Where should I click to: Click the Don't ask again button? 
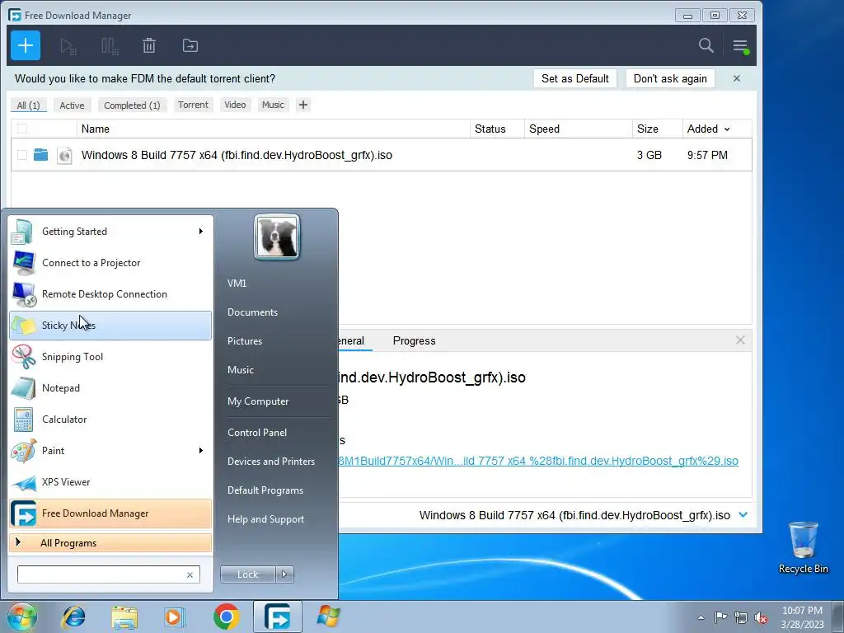click(x=670, y=78)
